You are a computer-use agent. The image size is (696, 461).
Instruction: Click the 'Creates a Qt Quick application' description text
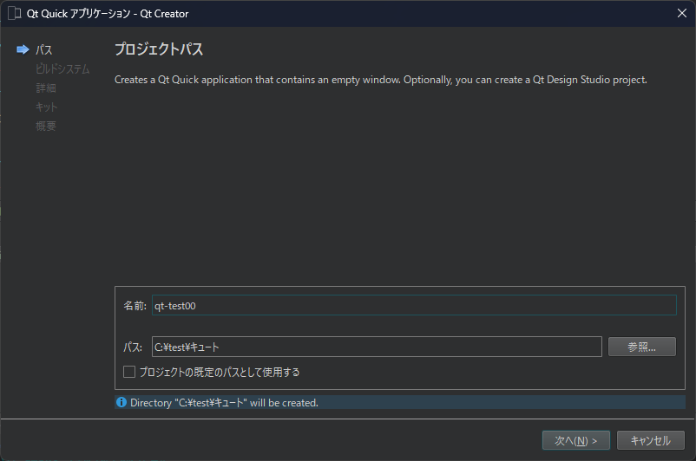point(380,80)
